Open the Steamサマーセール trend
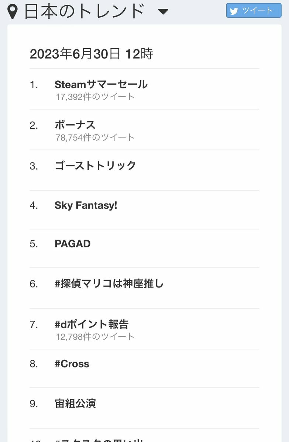 (x=101, y=84)
